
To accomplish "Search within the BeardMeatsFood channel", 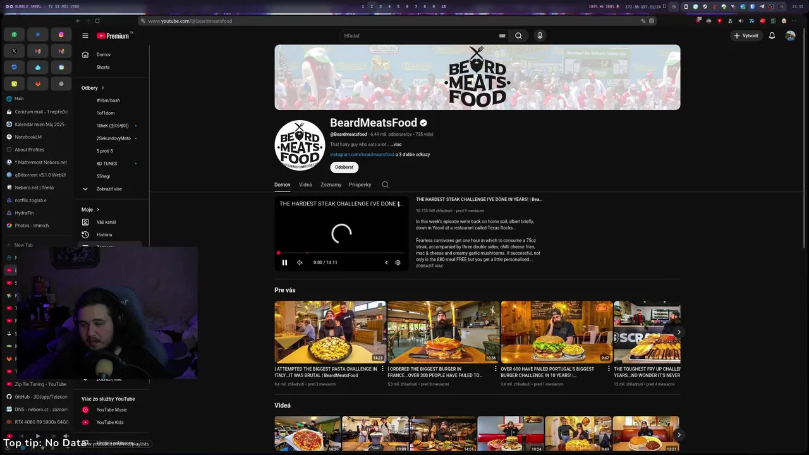I will [385, 185].
